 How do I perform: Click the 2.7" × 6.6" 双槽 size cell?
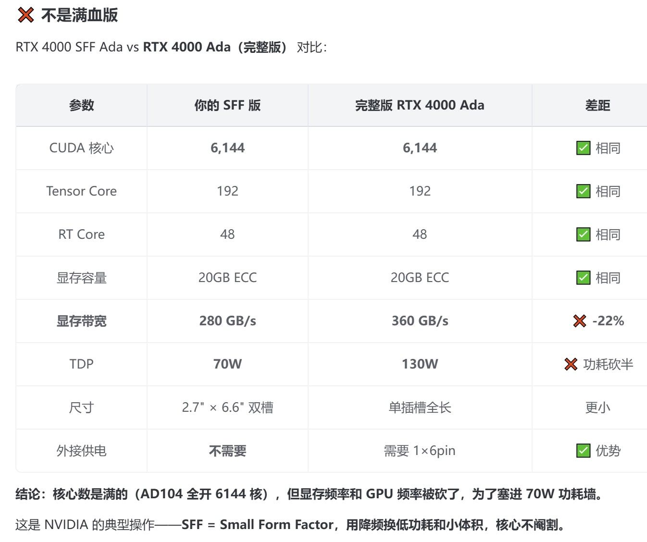tap(227, 407)
